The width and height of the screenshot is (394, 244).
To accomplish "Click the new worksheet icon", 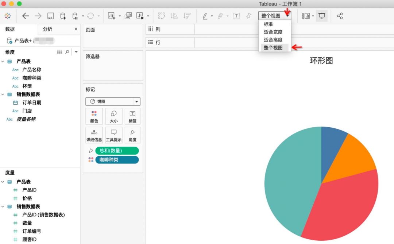I will pyautogui.click(x=112, y=16).
